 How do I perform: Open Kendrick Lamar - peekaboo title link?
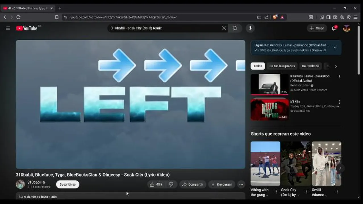[310, 78]
